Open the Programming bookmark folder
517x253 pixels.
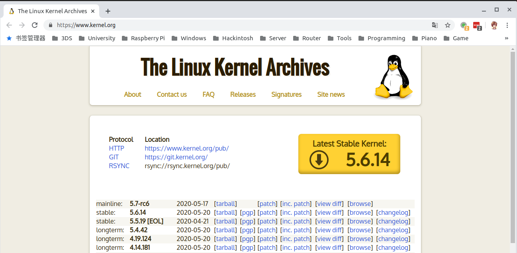[x=382, y=38]
